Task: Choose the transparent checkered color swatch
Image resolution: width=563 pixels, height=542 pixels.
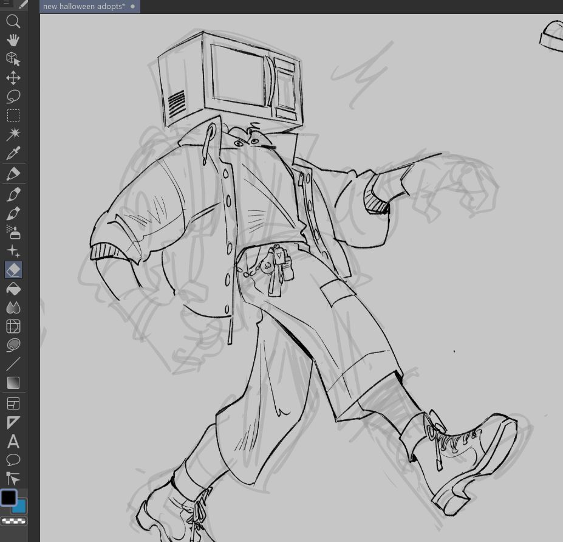Action: tap(13, 521)
